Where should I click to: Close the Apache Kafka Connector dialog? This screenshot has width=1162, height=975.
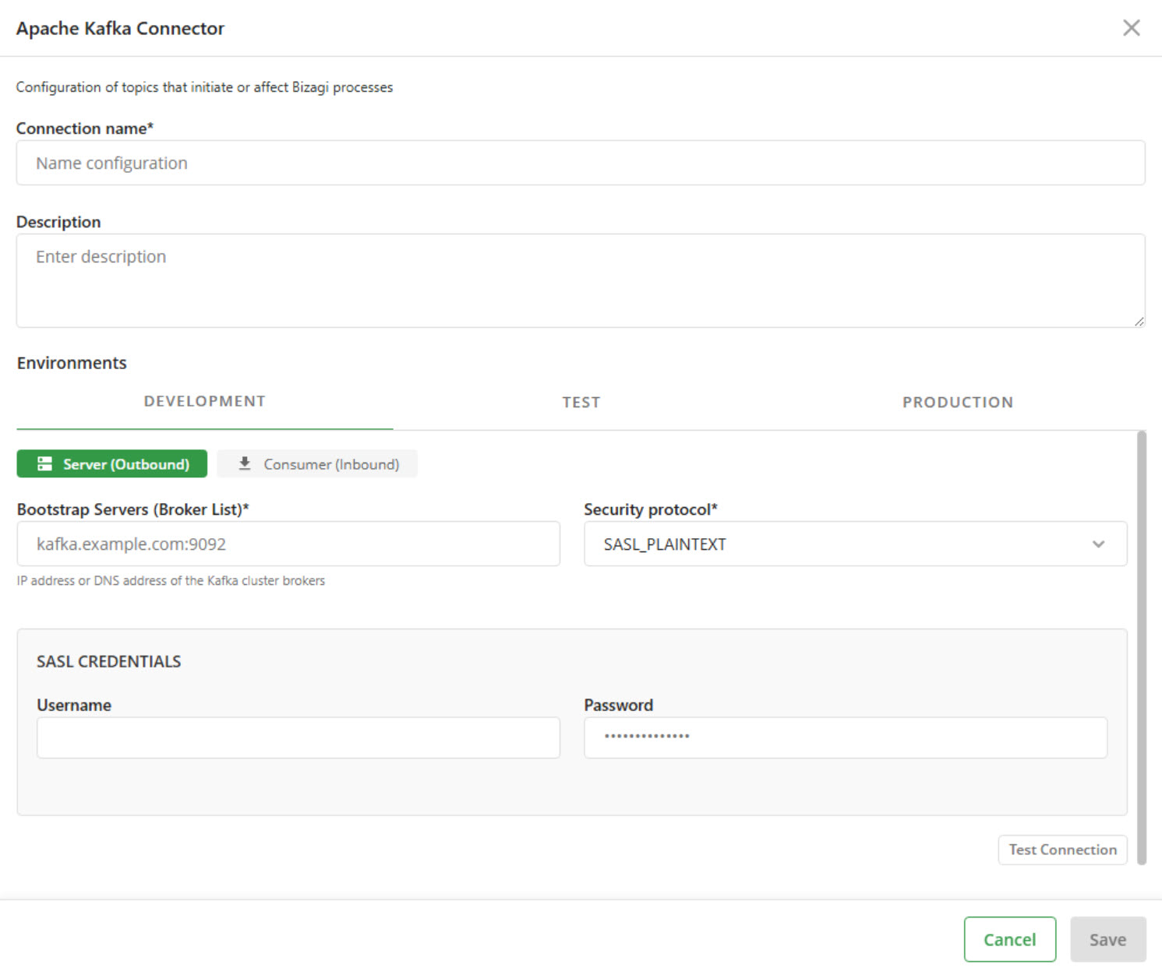1131,28
